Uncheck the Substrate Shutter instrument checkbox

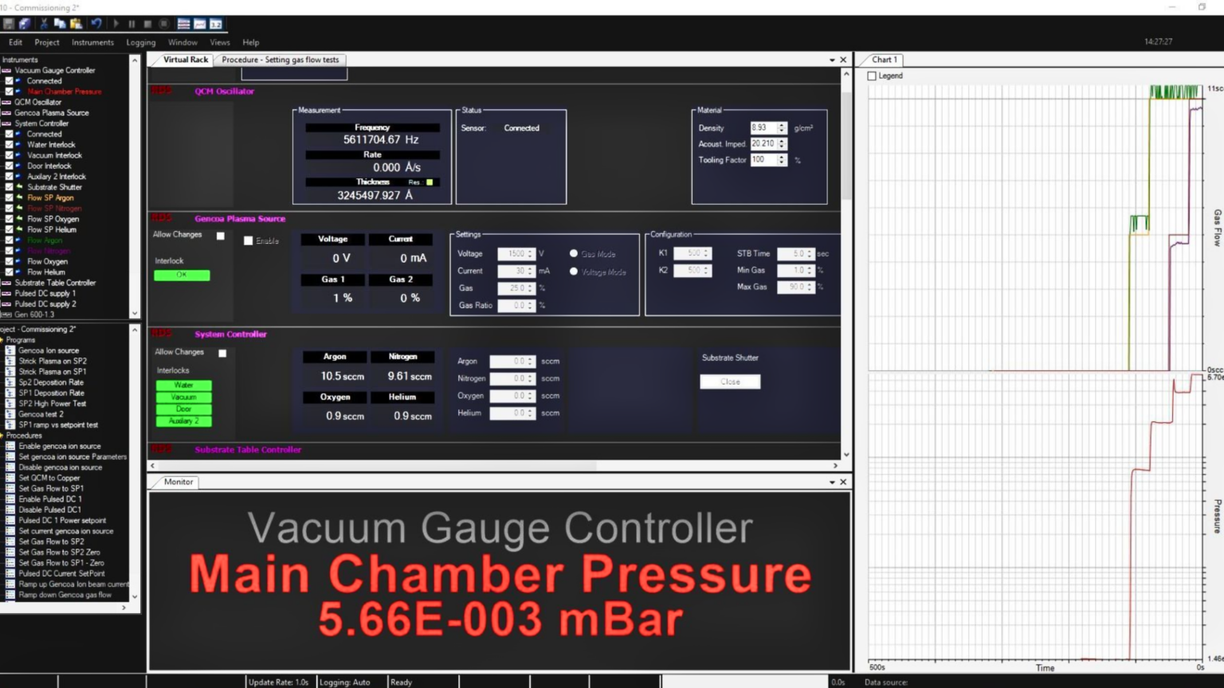pyautogui.click(x=10, y=187)
